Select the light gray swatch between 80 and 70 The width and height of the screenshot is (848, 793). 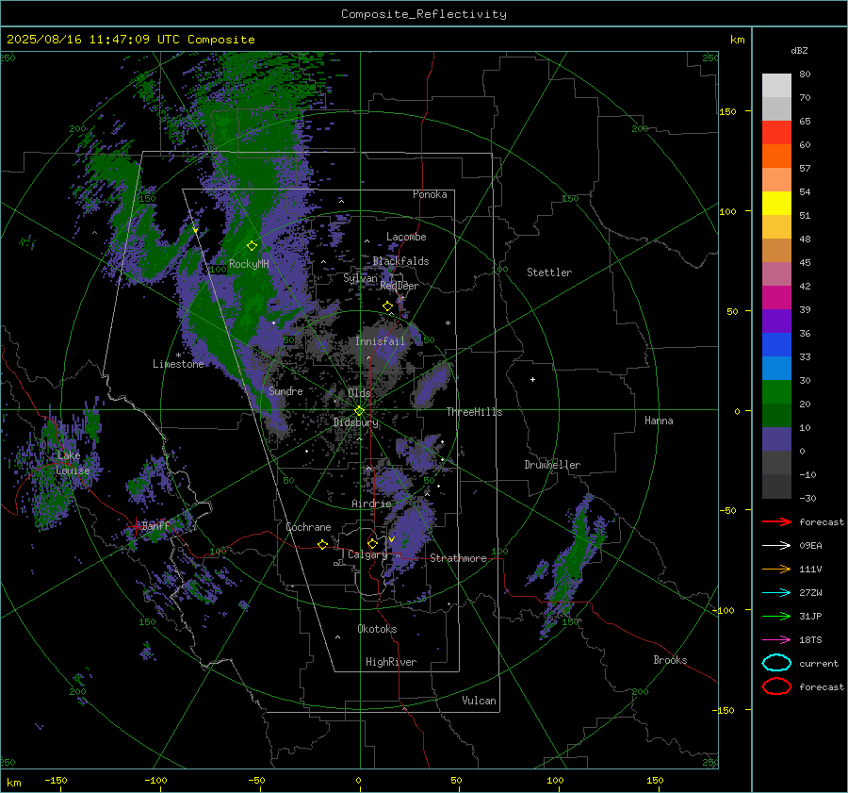pyautogui.click(x=776, y=86)
